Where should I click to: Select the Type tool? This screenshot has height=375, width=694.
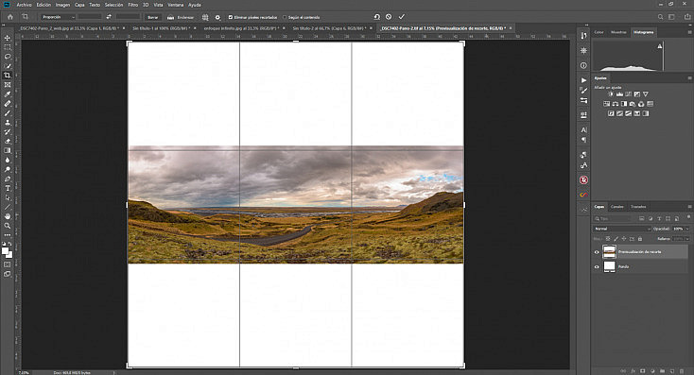[x=7, y=188]
